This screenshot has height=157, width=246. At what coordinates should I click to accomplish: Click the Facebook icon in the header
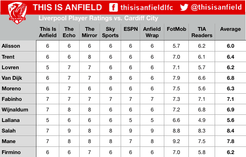point(113,7)
